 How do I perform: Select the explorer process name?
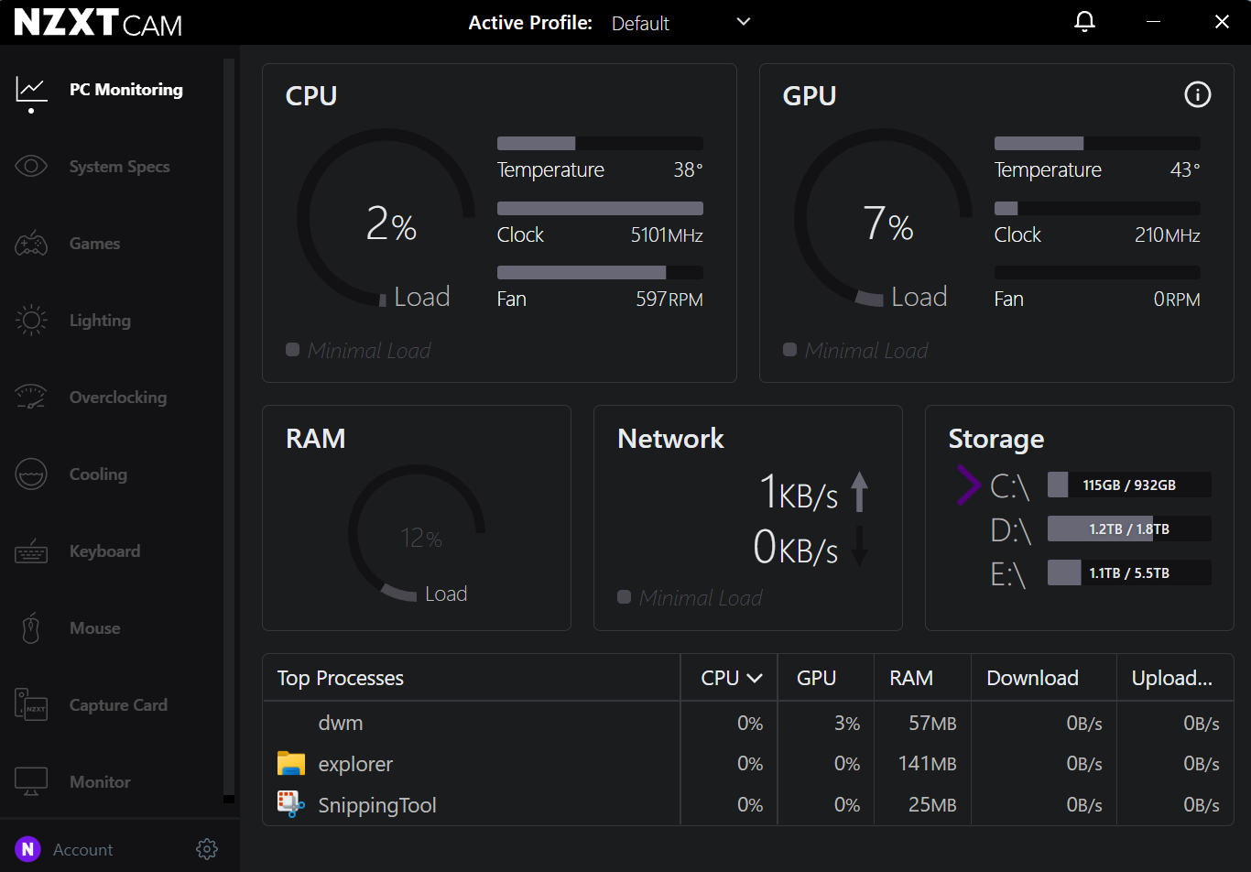[x=355, y=764]
